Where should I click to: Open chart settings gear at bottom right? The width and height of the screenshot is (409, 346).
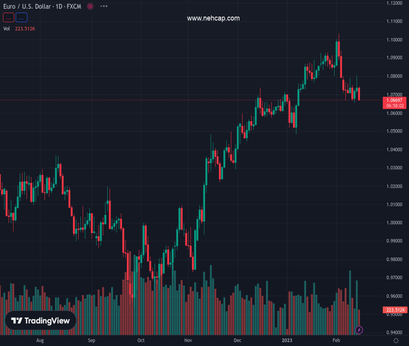tap(396, 341)
